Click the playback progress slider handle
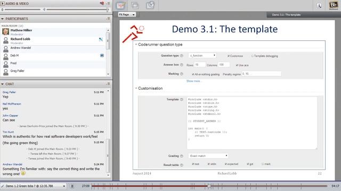Viewport: 341px width, 191px height. (209, 186)
